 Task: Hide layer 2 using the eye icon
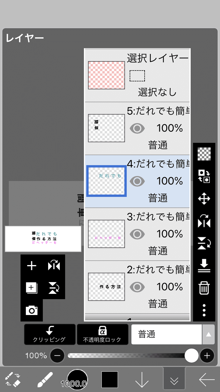(137, 287)
